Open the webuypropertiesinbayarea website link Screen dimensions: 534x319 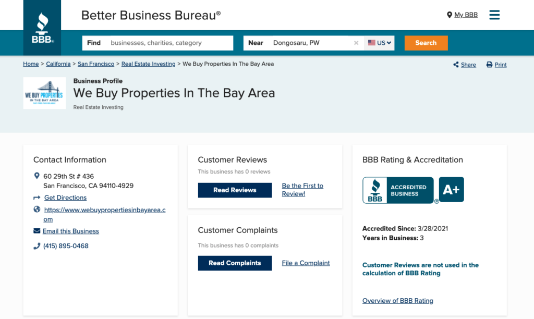[104, 214]
